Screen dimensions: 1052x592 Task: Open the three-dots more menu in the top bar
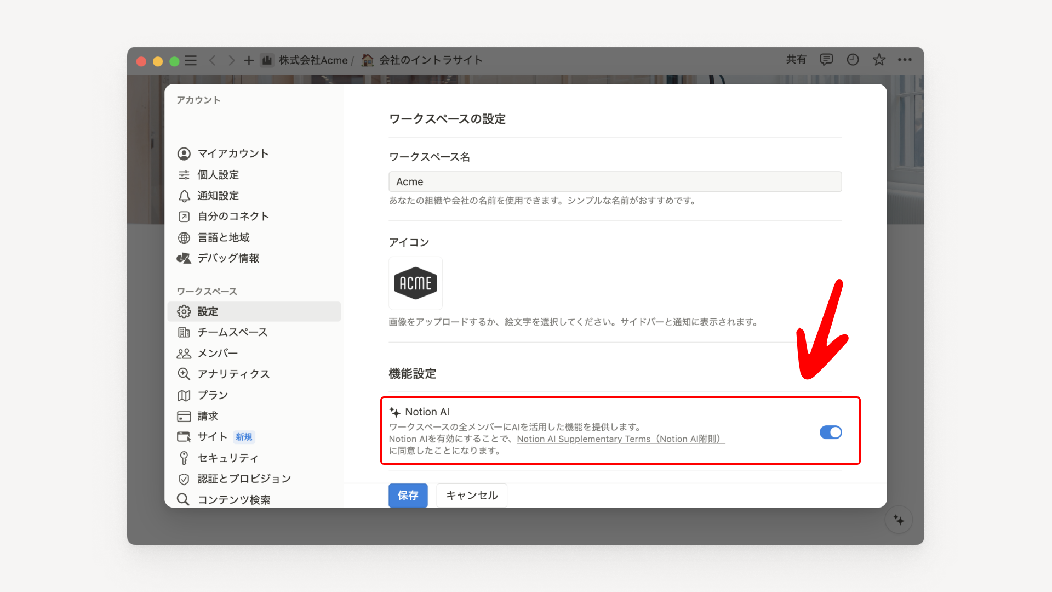pyautogui.click(x=905, y=60)
